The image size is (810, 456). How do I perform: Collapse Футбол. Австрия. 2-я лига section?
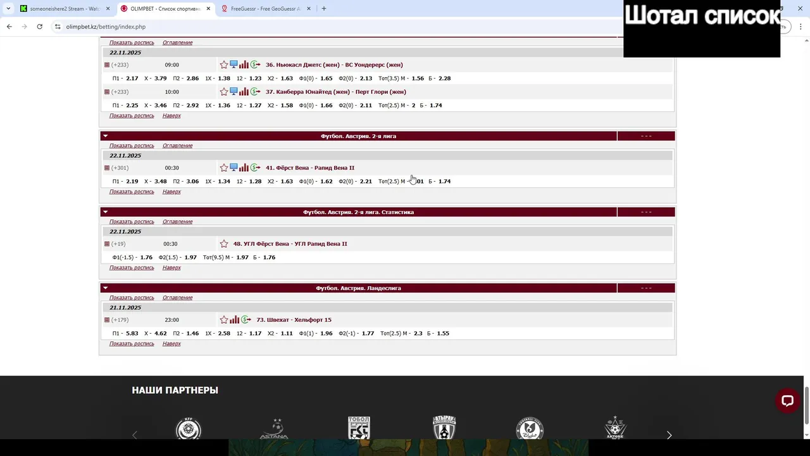(x=106, y=136)
